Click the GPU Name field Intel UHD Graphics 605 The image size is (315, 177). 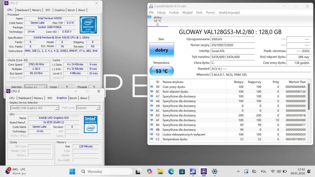pos(54,118)
